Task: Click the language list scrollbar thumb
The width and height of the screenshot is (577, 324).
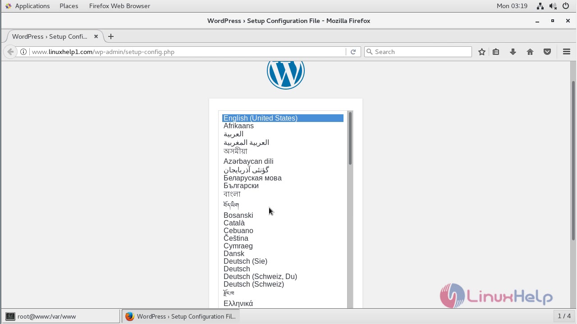Action: coord(350,138)
